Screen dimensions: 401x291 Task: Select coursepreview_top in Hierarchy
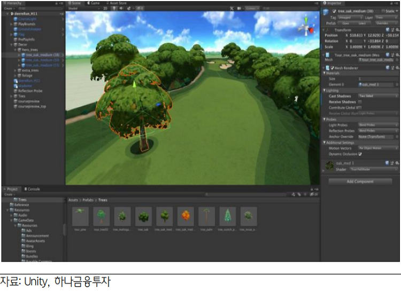tap(32, 106)
